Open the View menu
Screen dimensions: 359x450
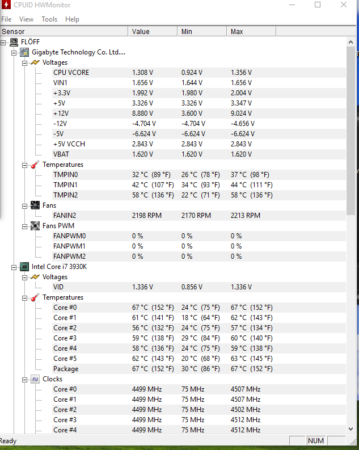[x=26, y=19]
